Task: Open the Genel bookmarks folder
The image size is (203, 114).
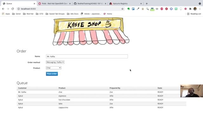Action: [x=16, y=14]
